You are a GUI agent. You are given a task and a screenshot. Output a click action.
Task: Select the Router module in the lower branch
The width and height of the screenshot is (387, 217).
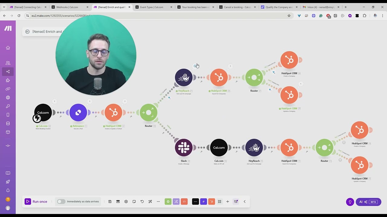[x=324, y=148]
